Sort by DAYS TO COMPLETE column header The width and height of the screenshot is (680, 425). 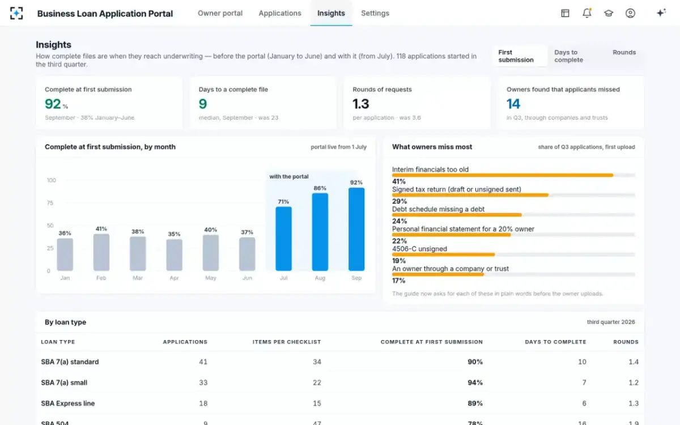point(555,342)
